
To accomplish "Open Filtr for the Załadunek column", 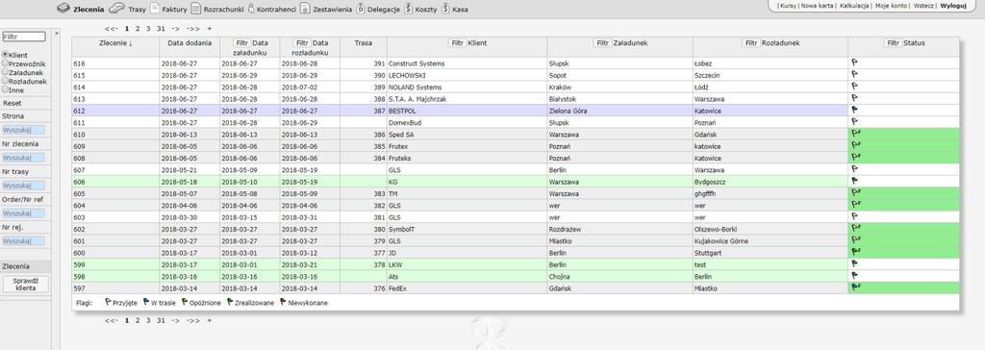I will click(x=602, y=42).
